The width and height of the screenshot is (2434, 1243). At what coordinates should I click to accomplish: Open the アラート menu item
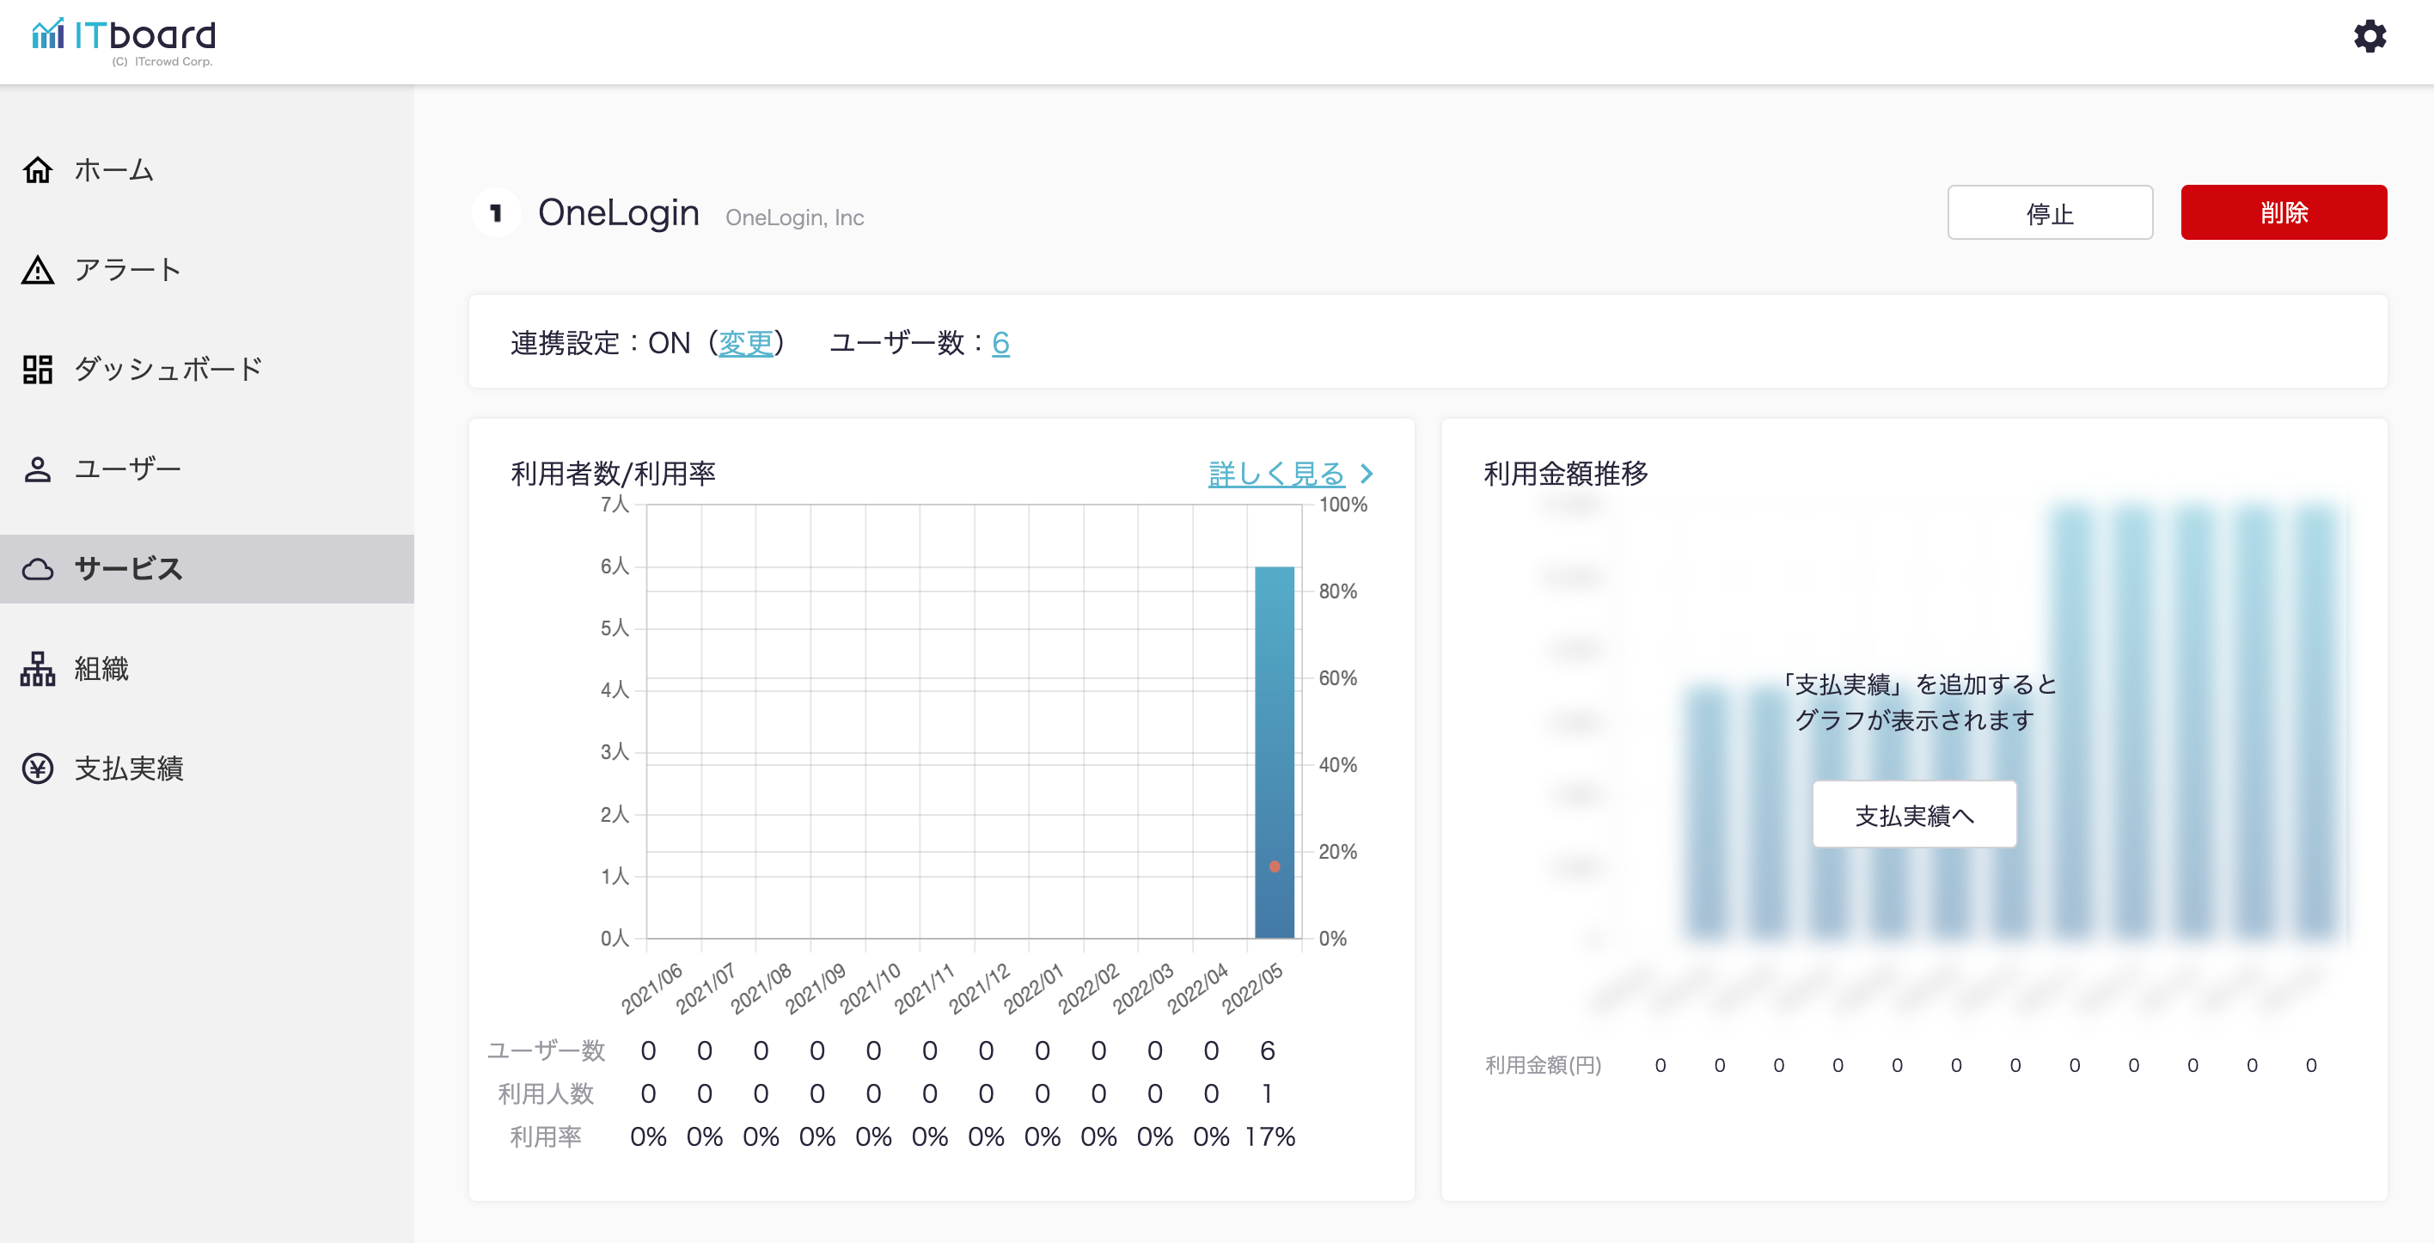[x=127, y=270]
